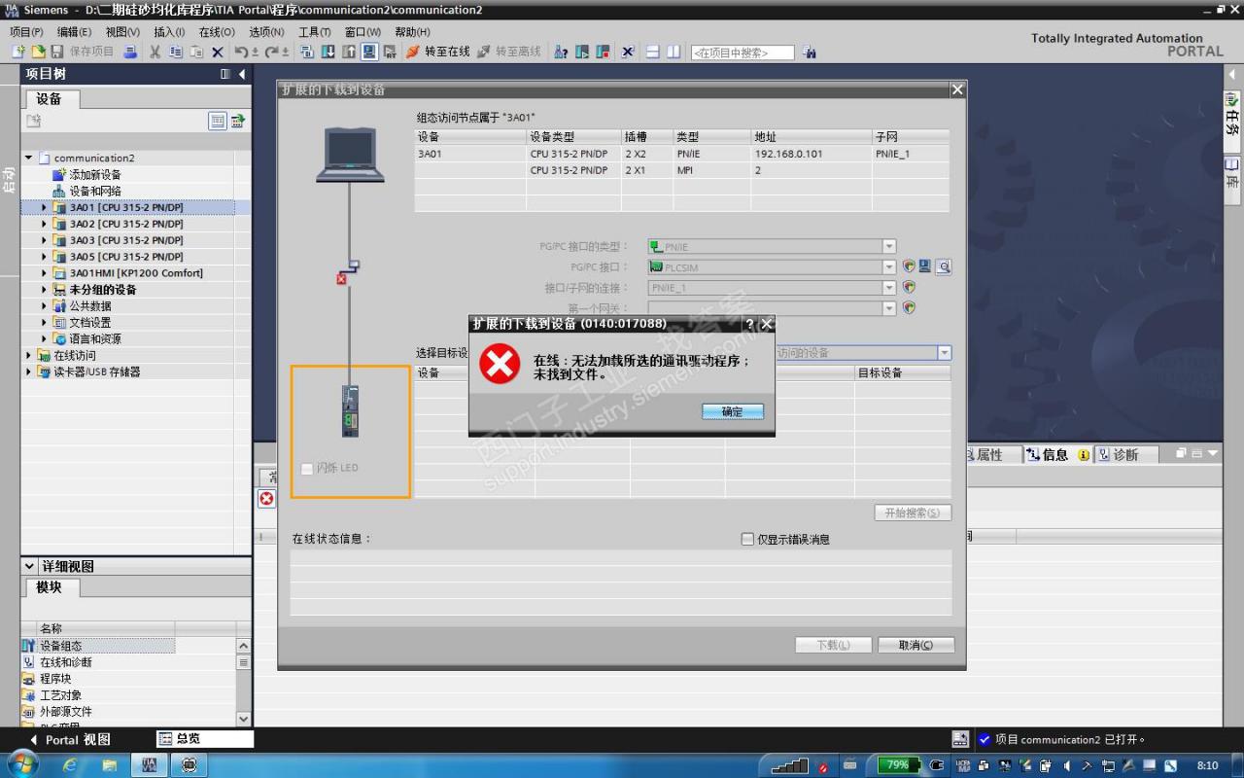Click the shield icon beside PG/PC接口 dropdown
Screen dimensions: 1244x778
point(909,266)
